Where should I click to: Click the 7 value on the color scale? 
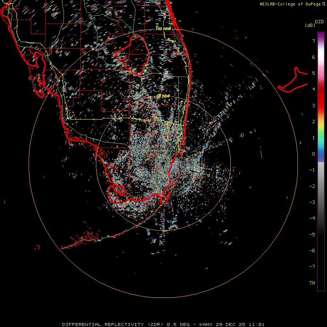point(314,41)
